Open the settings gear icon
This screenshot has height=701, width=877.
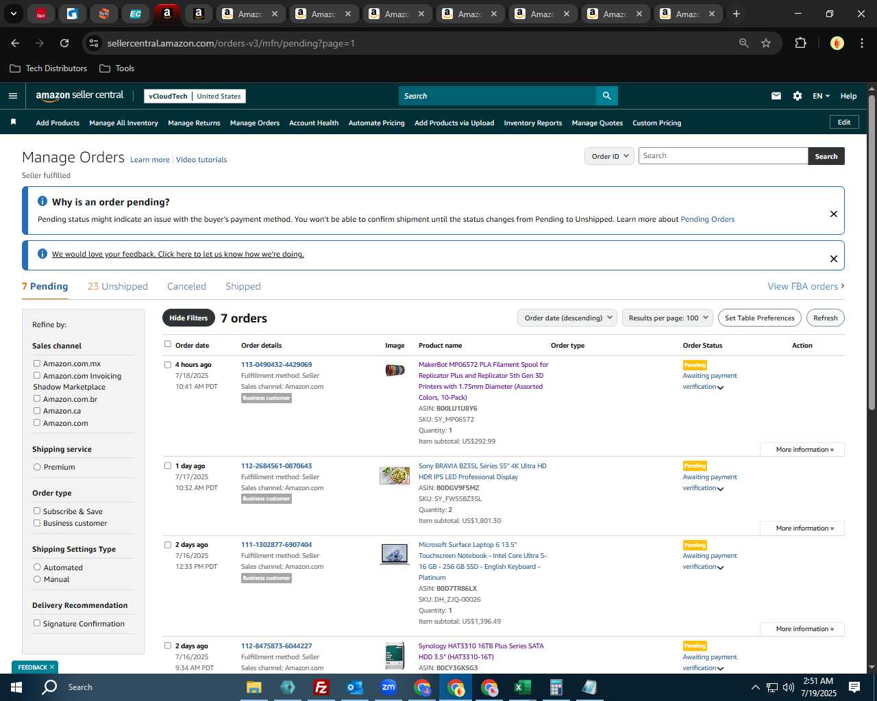(x=798, y=96)
